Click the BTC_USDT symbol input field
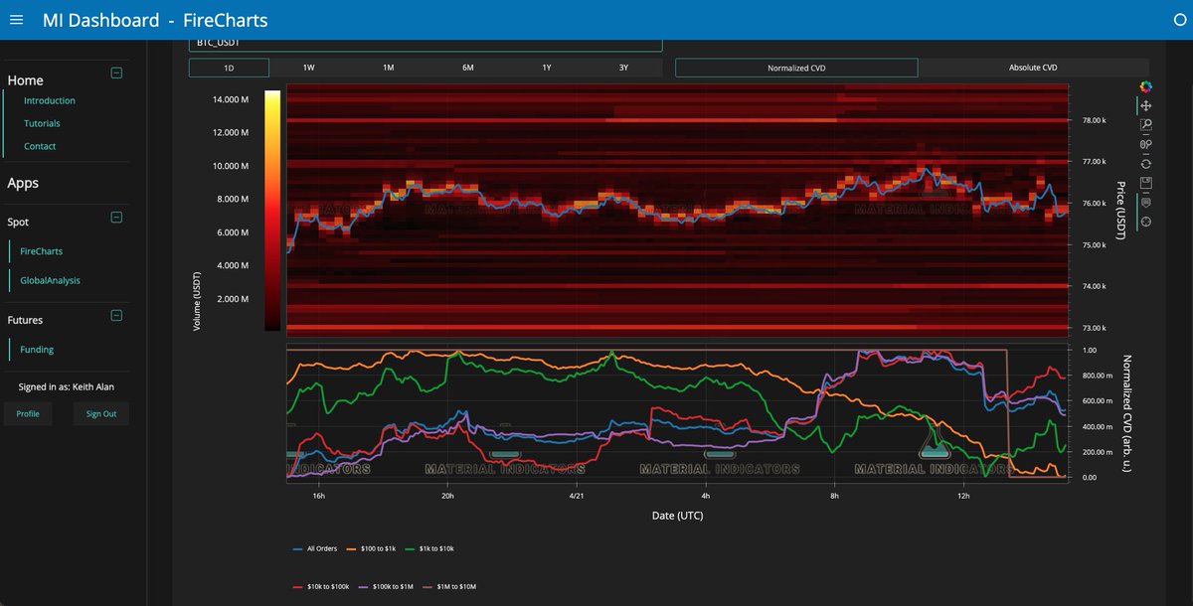 (426, 44)
